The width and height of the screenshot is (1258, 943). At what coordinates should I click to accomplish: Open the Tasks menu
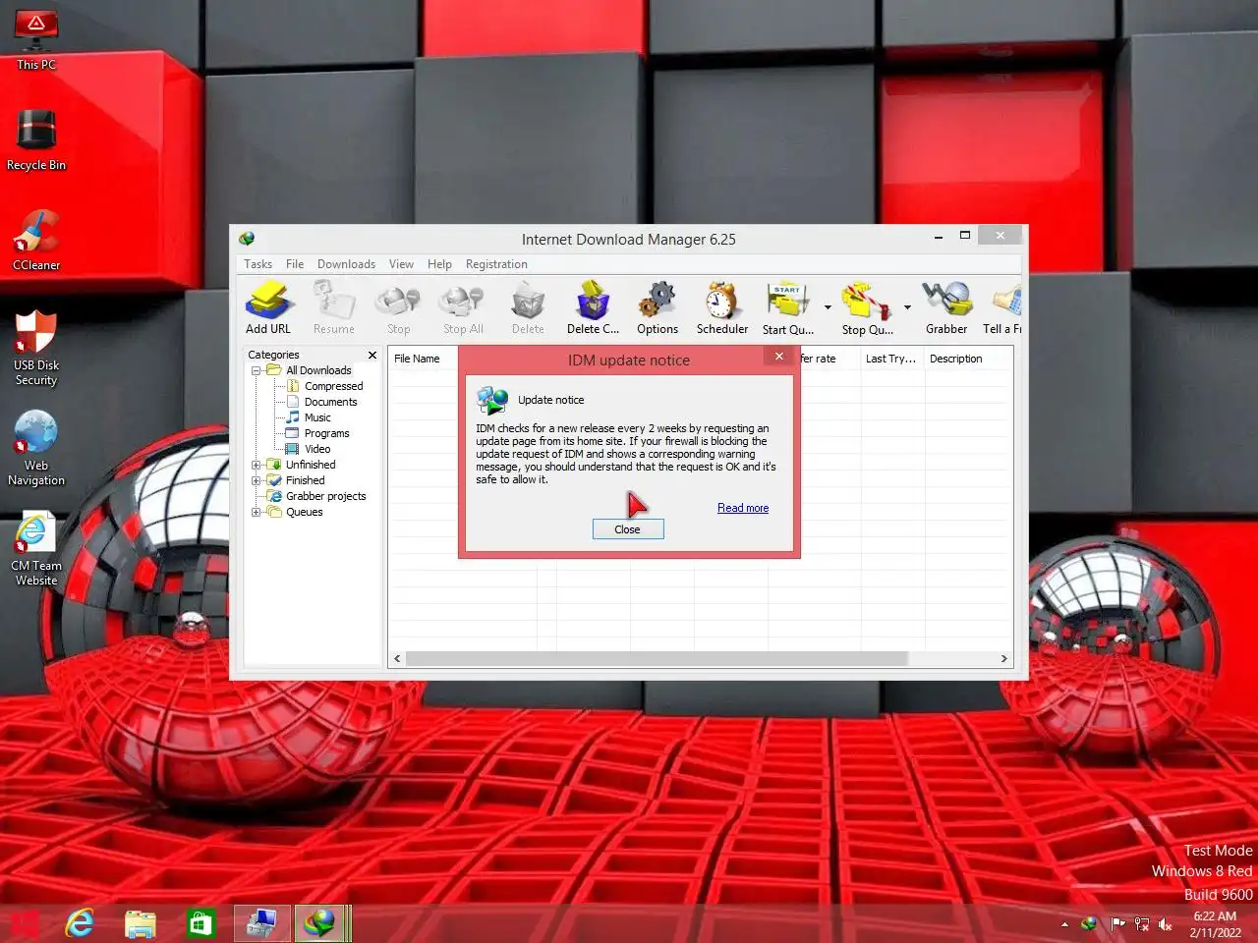tap(257, 264)
